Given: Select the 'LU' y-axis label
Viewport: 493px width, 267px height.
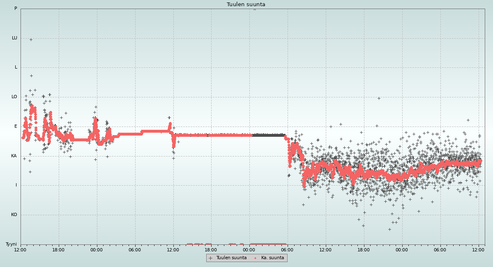Looking at the screenshot, I should click(x=14, y=38).
